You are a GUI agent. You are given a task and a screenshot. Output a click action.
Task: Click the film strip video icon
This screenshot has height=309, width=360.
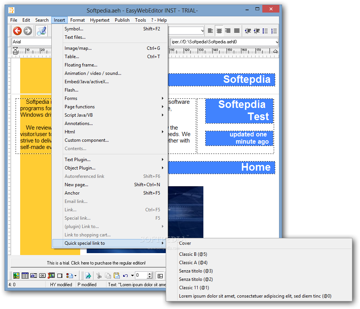tap(51, 275)
